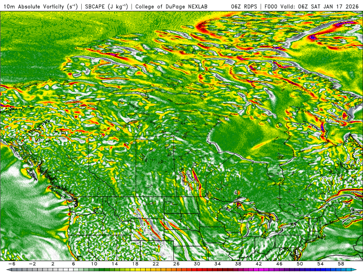Click the "42" color scale label
The height and width of the screenshot is (272, 363).
click(259, 264)
